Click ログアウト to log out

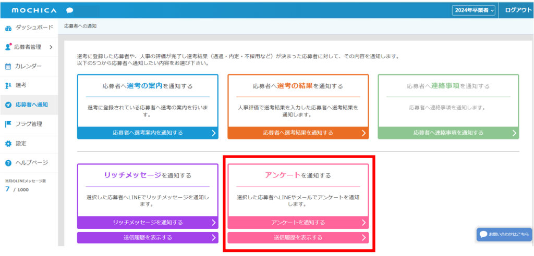[517, 10]
